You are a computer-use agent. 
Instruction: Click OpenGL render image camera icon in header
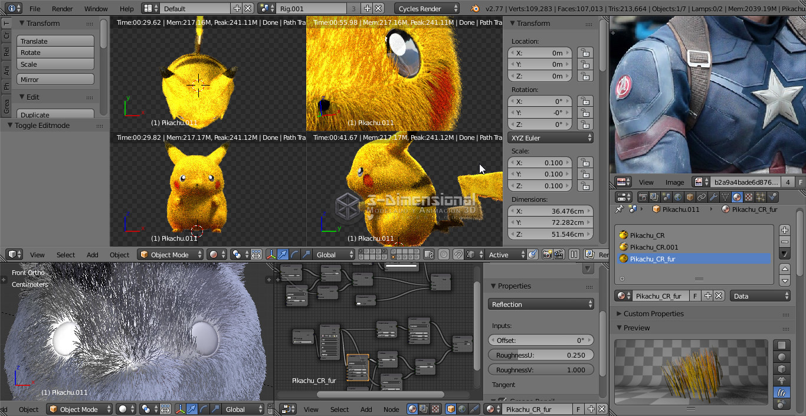click(x=547, y=254)
